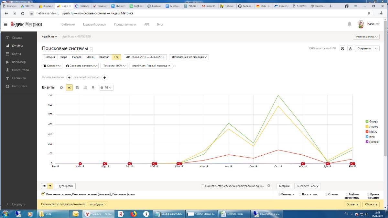The width and height of the screenshot is (388, 218).
Task: Click the Yandex Я home button in browser
Action: pyautogui.click(x=15, y=13)
